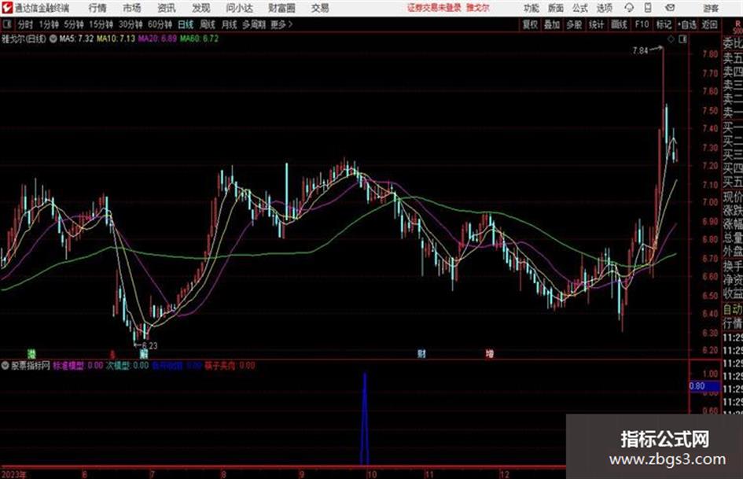The height and width of the screenshot is (479, 743).
Task: Switch to the 分时 period tab
Action: click(26, 24)
